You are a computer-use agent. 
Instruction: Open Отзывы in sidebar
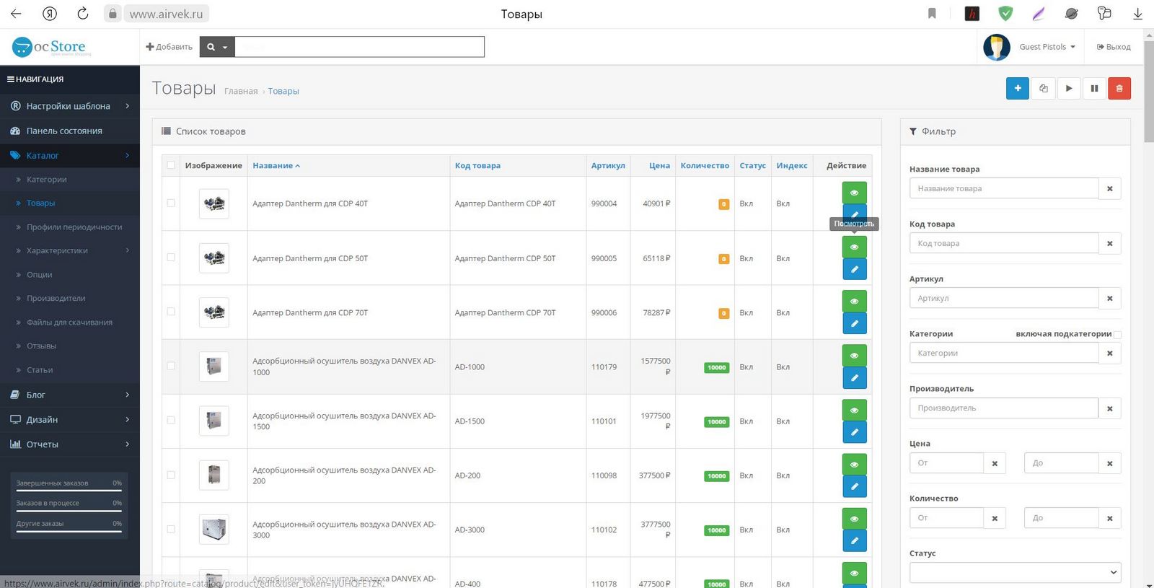click(x=70, y=346)
